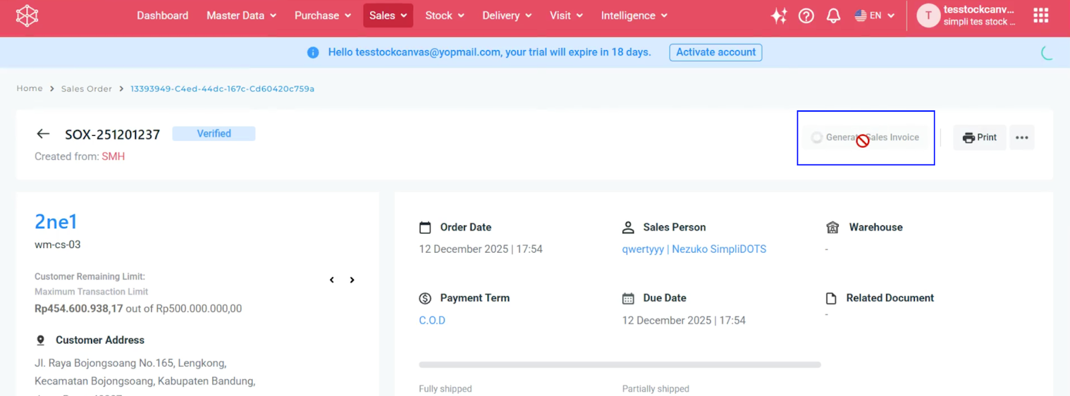Click the SimpliDOTS logo icon
Viewport: 1070px width, 396px height.
coord(27,15)
